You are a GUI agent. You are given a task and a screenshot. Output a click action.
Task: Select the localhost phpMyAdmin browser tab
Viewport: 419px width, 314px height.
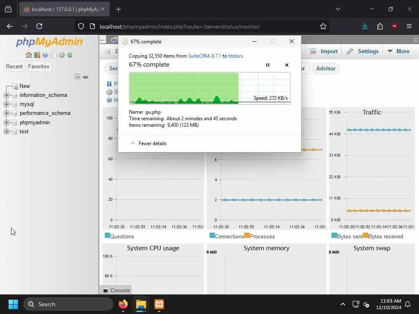(x=64, y=9)
